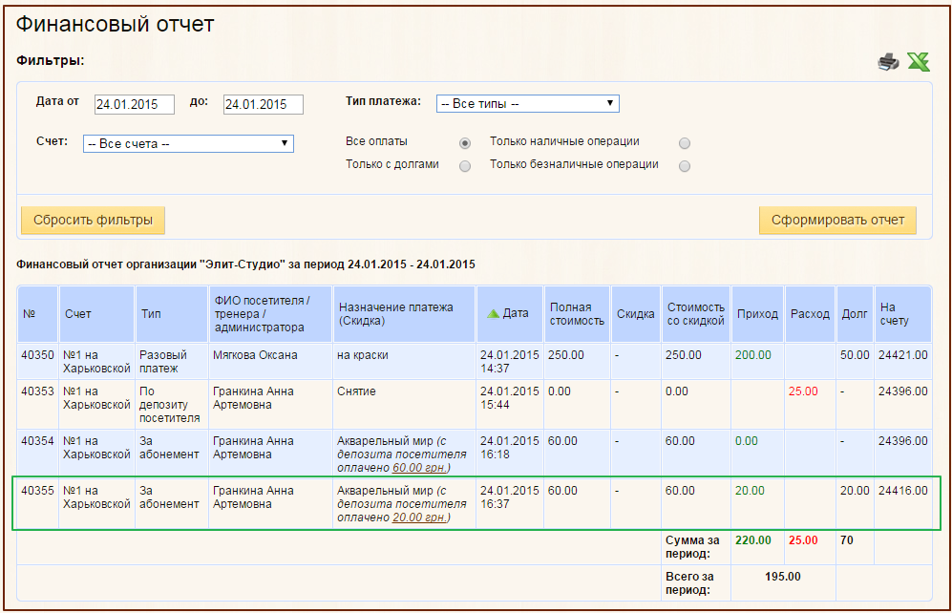Click the underlined 60.00 грн. deposit link
The height and width of the screenshot is (613, 952).
coord(420,468)
